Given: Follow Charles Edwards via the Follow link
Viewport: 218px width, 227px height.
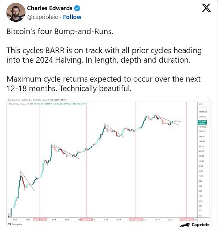Looking at the screenshot, I should pos(72,17).
